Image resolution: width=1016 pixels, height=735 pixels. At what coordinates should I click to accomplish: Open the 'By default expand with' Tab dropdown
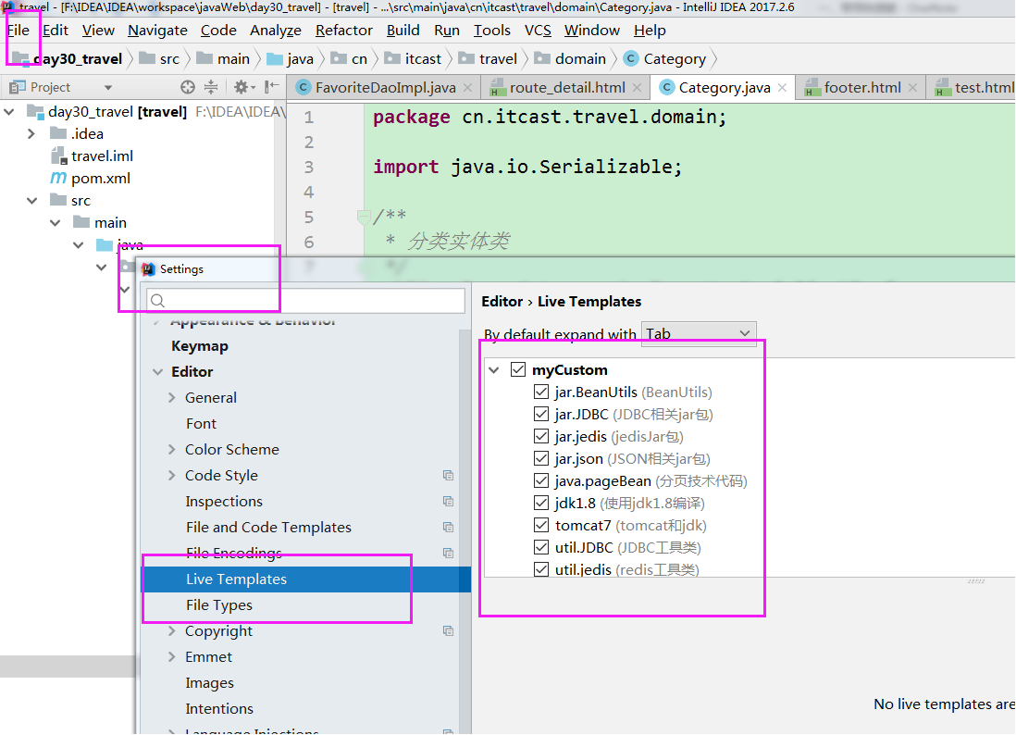[x=699, y=334]
